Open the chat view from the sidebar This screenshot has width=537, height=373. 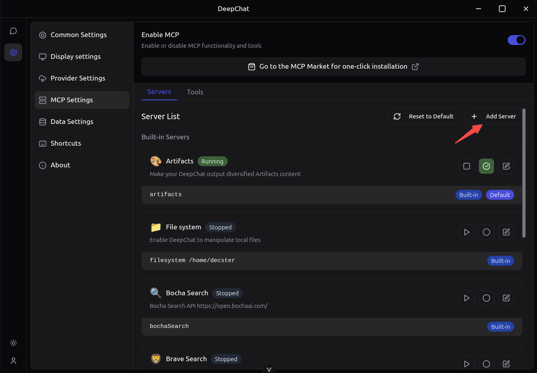tap(13, 31)
